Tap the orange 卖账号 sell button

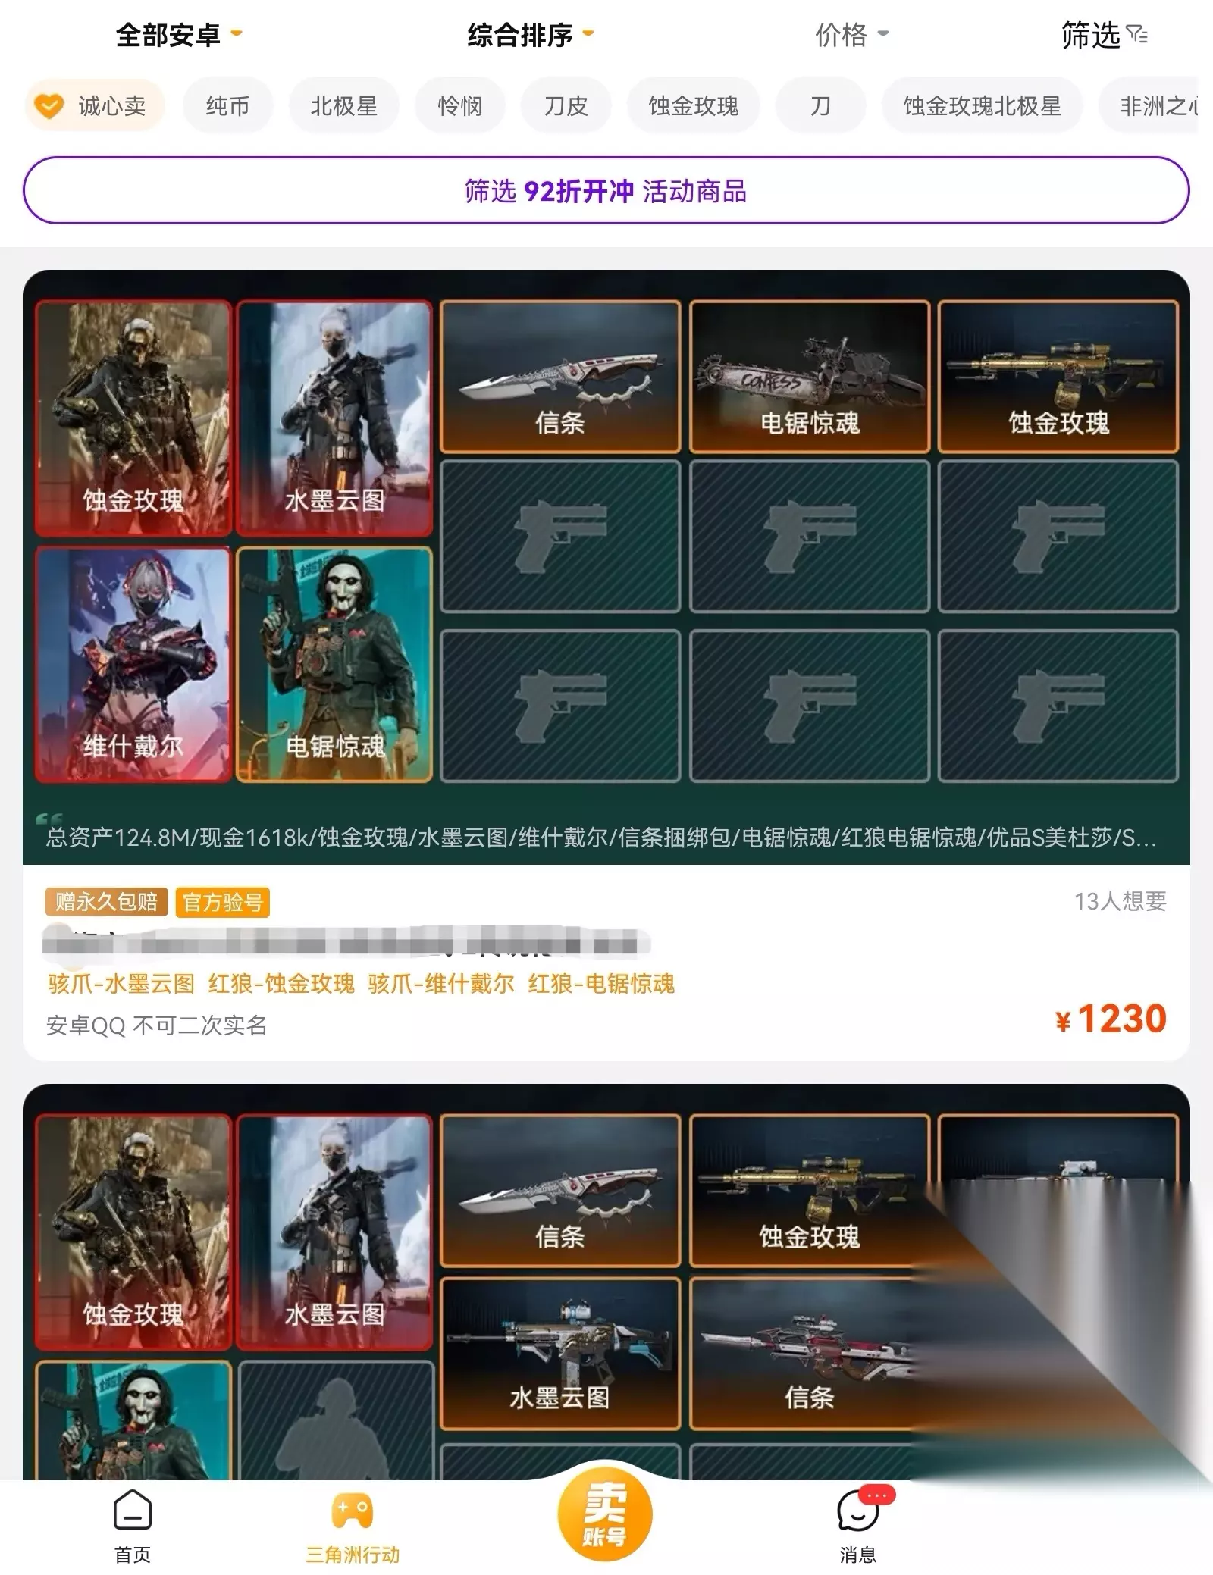pos(604,1511)
